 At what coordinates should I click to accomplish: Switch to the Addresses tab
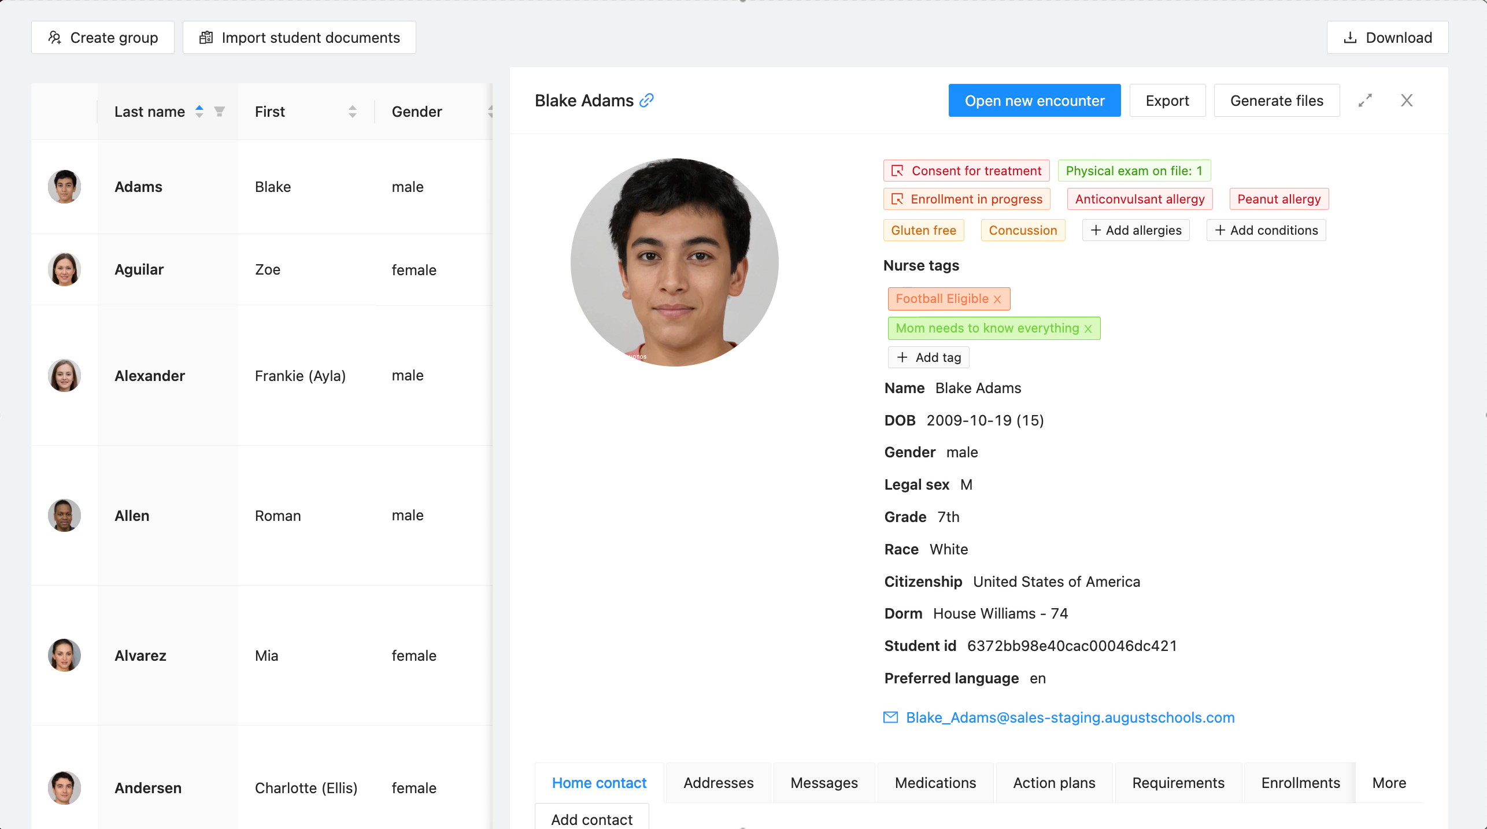(719, 783)
